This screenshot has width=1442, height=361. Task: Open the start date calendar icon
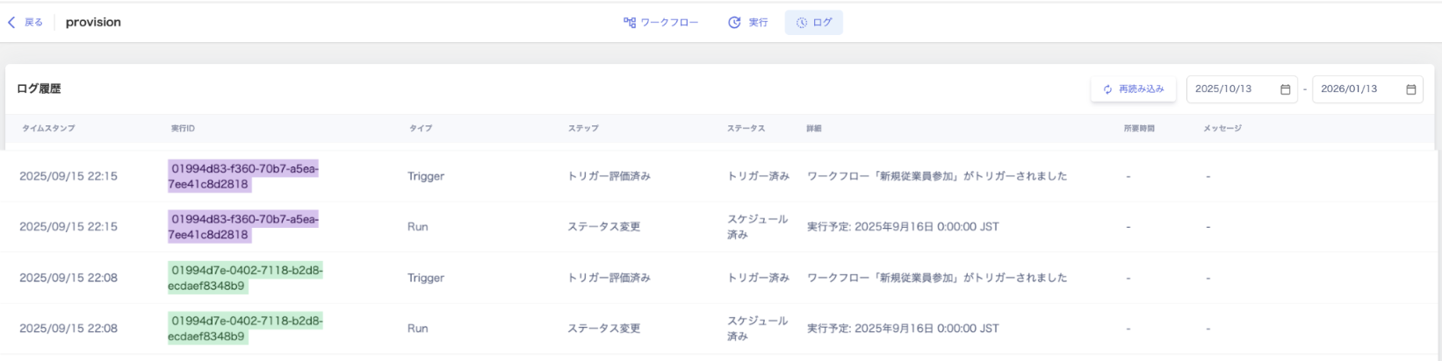[x=1285, y=89]
